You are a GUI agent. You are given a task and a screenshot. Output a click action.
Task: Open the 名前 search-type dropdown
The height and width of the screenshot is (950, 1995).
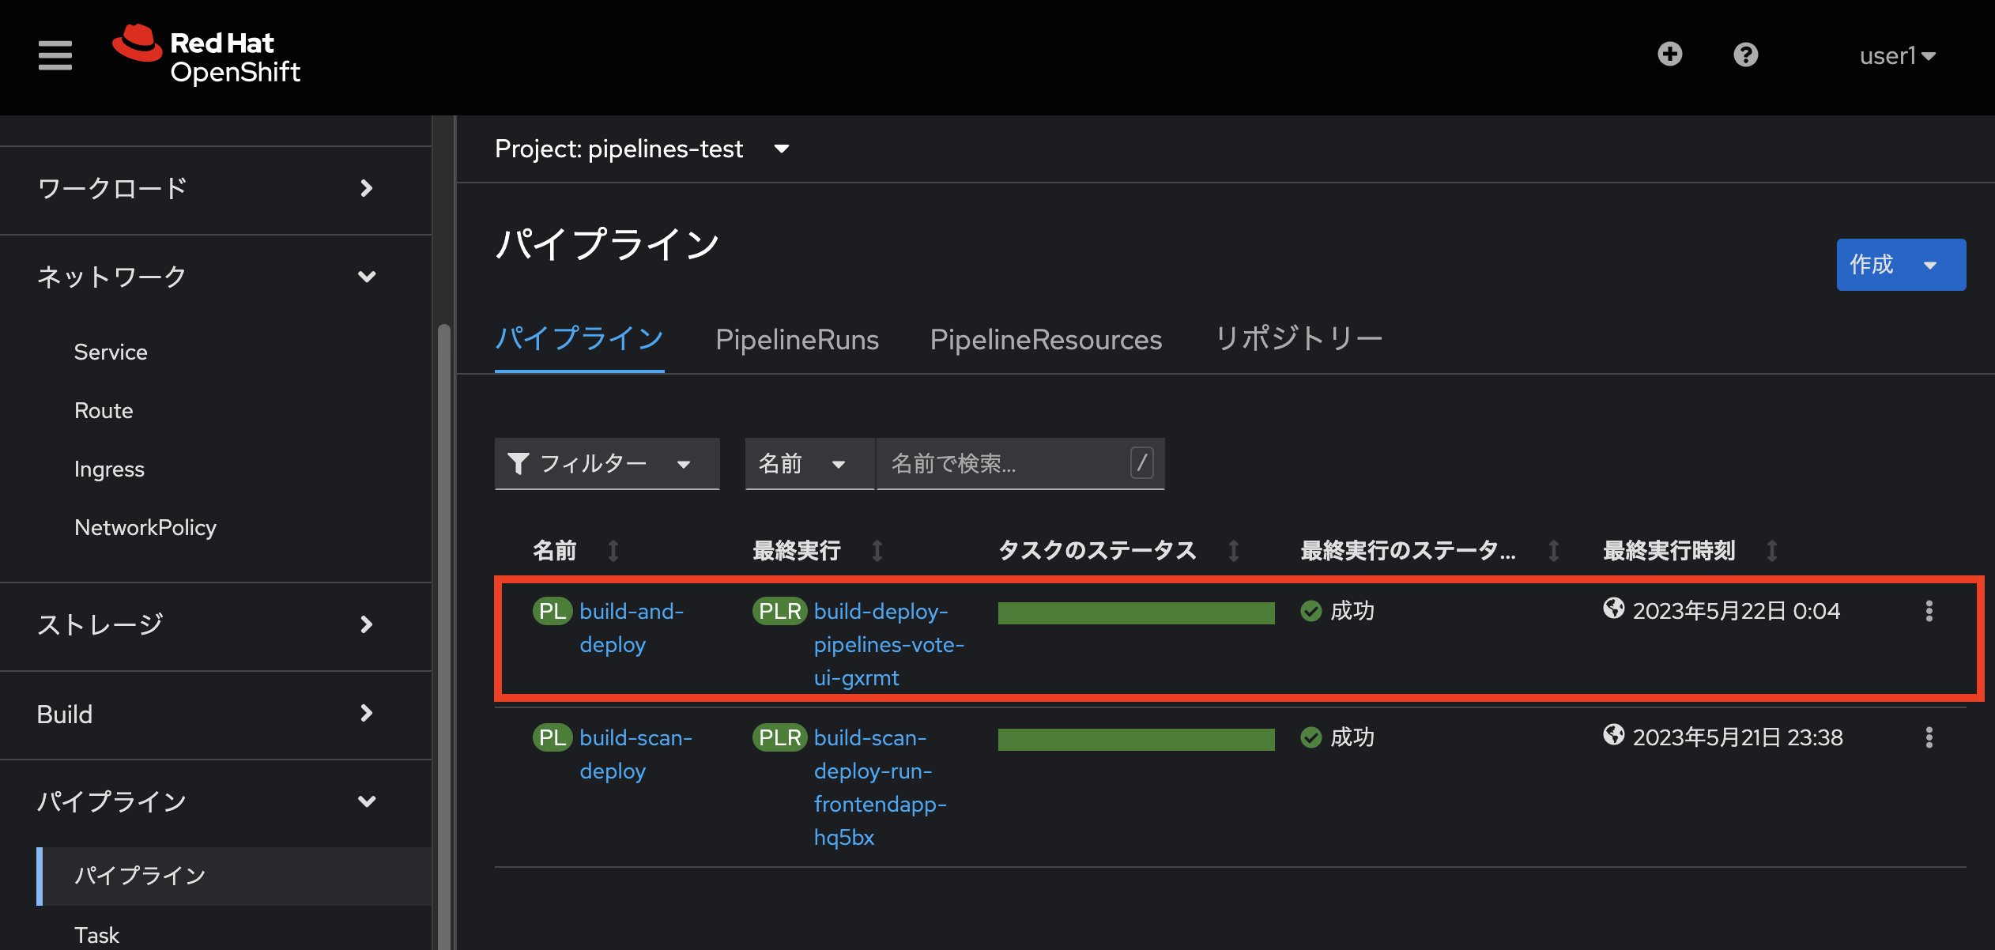[809, 464]
